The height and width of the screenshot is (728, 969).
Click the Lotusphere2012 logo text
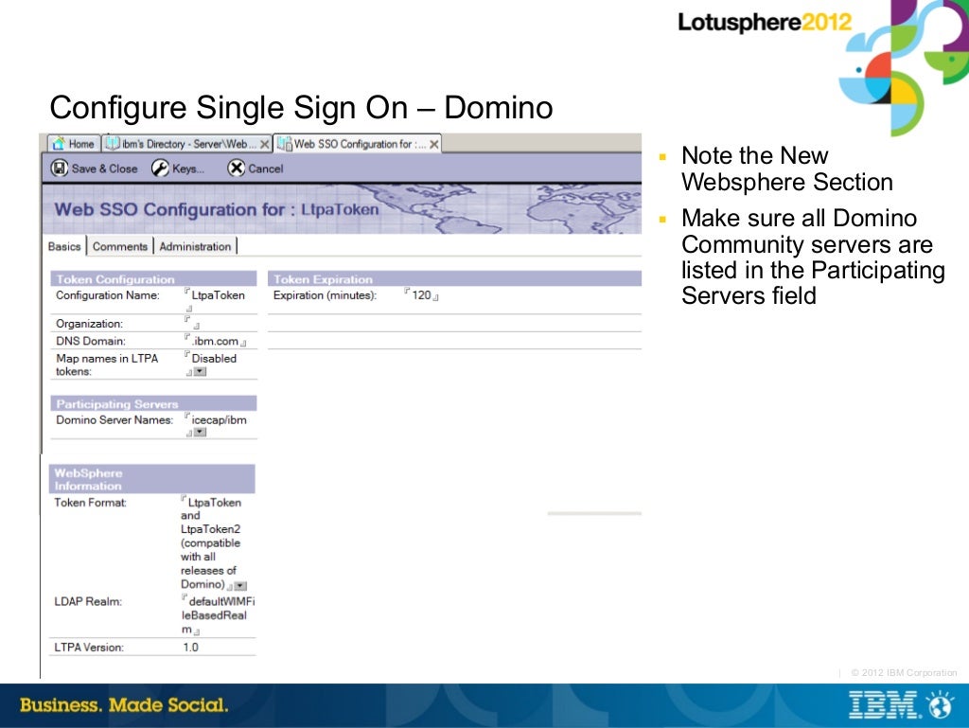[x=765, y=23]
